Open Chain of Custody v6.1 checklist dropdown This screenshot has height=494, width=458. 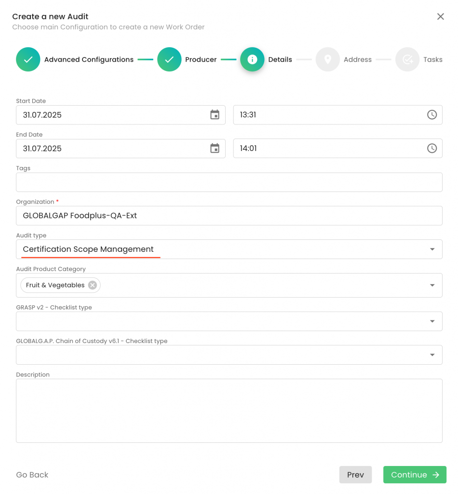tap(432, 355)
